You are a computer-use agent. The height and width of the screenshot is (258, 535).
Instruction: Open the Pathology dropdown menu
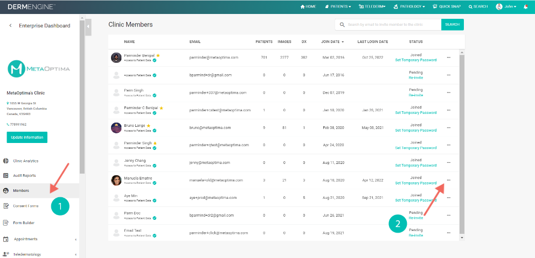tap(409, 6)
